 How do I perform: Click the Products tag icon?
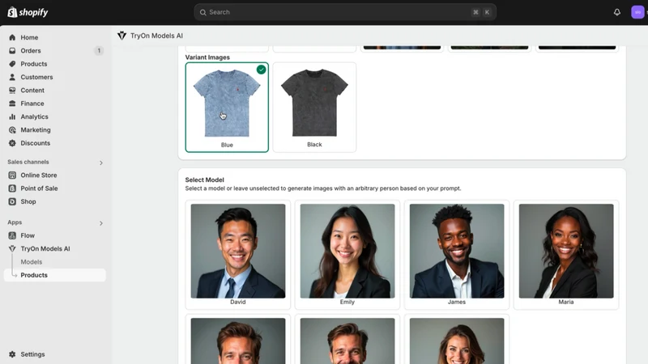click(12, 64)
